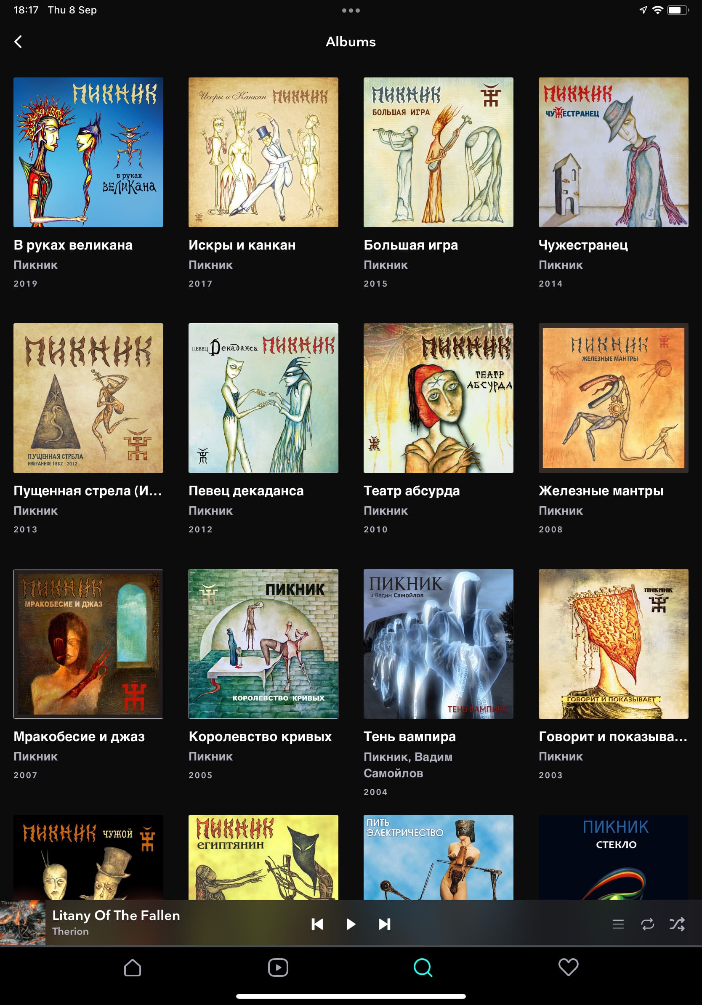This screenshot has width=702, height=1005.
Task: Toggle repeat mode
Action: click(647, 924)
